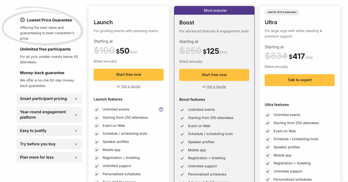Click the checkmark next to Boost Registration + ticketing
The image size is (348, 182).
pos(182,158)
